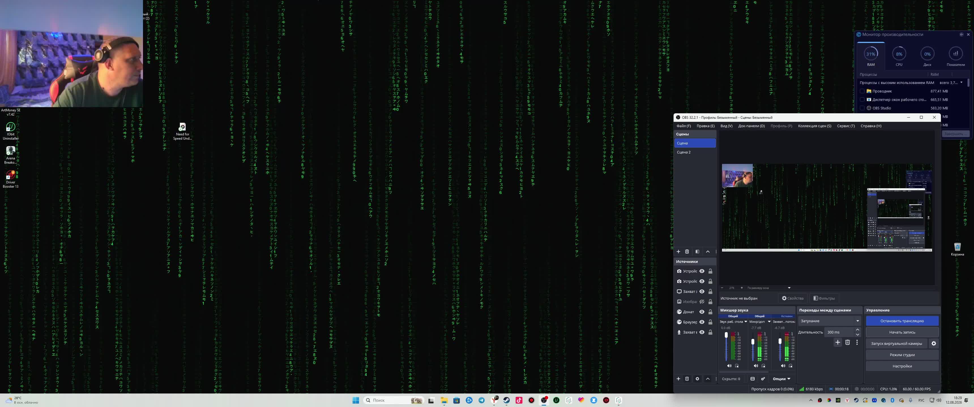This screenshot has width=974, height=407.
Task: Open the Док-панели (D) menu
Action: coord(751,126)
